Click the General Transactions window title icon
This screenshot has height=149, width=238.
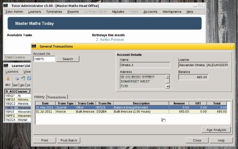[34, 46]
